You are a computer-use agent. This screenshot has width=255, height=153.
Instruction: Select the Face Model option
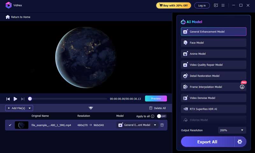click(x=214, y=43)
